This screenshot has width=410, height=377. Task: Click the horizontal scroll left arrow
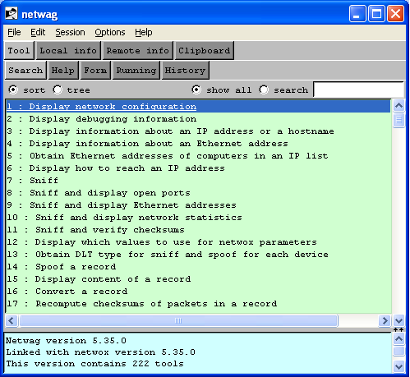(x=12, y=320)
